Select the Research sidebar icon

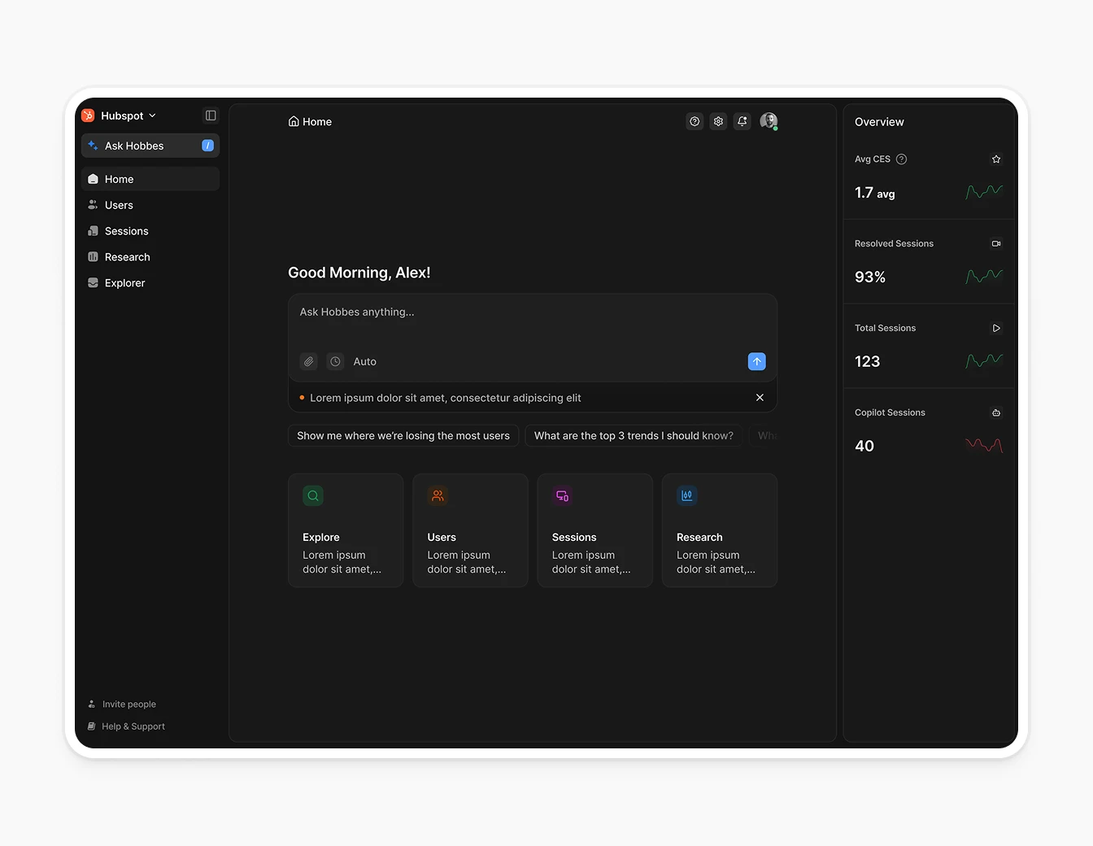pyautogui.click(x=93, y=256)
